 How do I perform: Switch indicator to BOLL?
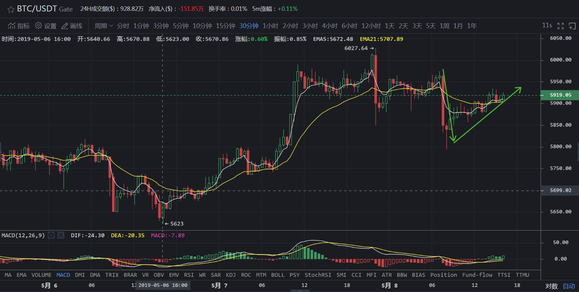(278, 275)
